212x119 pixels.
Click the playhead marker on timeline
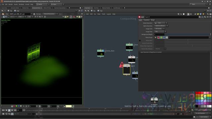point(40,109)
